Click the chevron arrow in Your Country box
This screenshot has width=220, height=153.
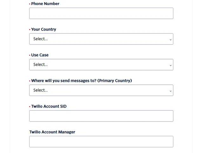click(x=170, y=40)
